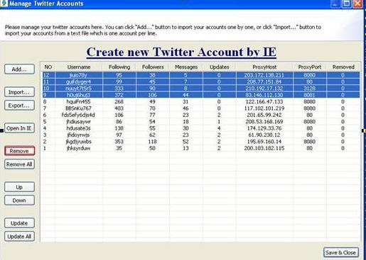Viewport: 366px width, 260px height.
Task: Open the Import... dialog
Action: tap(19, 92)
